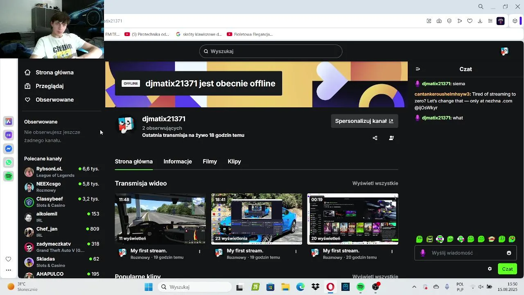Open the Skladas recommended channel
Image resolution: width=524 pixels, height=295 pixels.
click(61, 262)
